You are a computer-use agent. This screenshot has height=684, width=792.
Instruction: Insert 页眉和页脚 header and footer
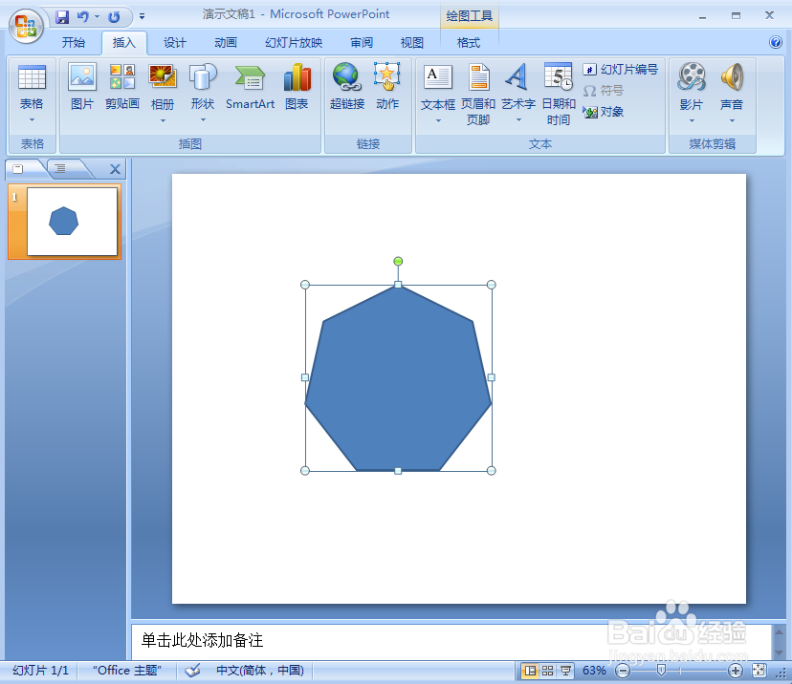point(478,94)
